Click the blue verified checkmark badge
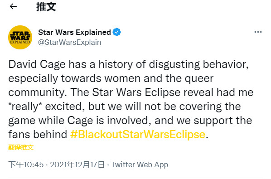Image resolution: width=271 pixels, height=179 pixels. point(117,32)
